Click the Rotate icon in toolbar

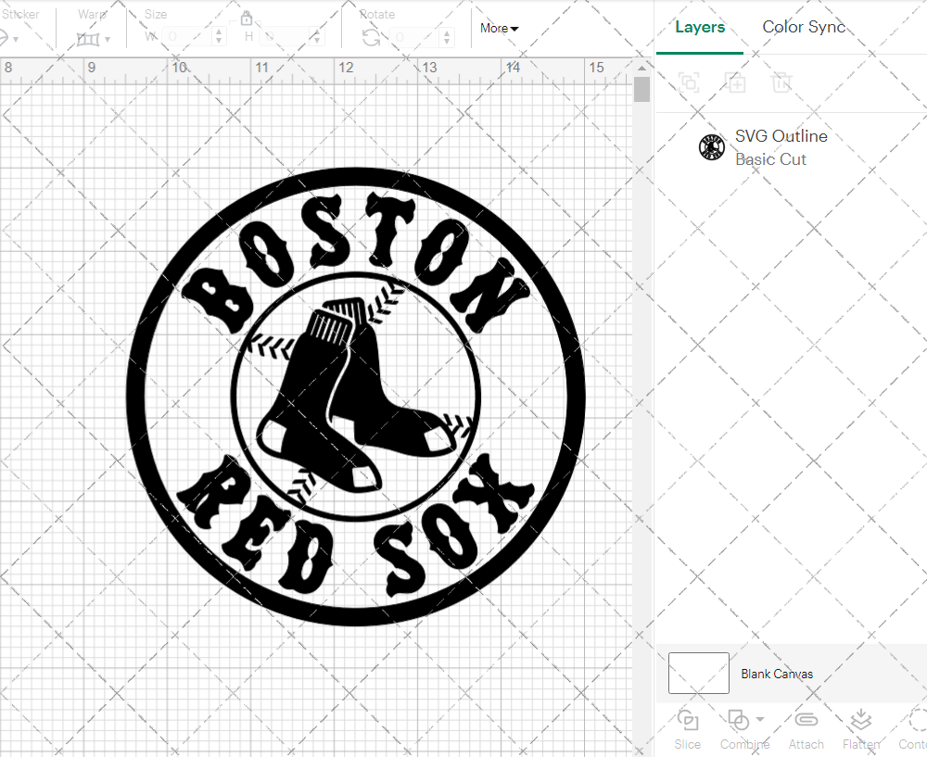pyautogui.click(x=371, y=37)
